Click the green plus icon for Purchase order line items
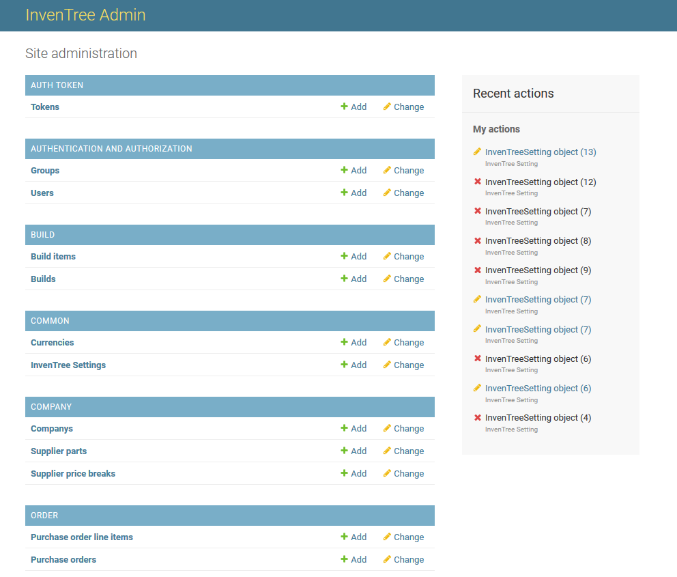This screenshot has height=577, width=677. coord(345,537)
